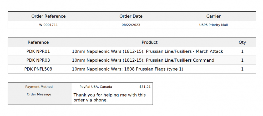263x116 pixels.
Task: Click the Order Date header
Action: pos(131,16)
